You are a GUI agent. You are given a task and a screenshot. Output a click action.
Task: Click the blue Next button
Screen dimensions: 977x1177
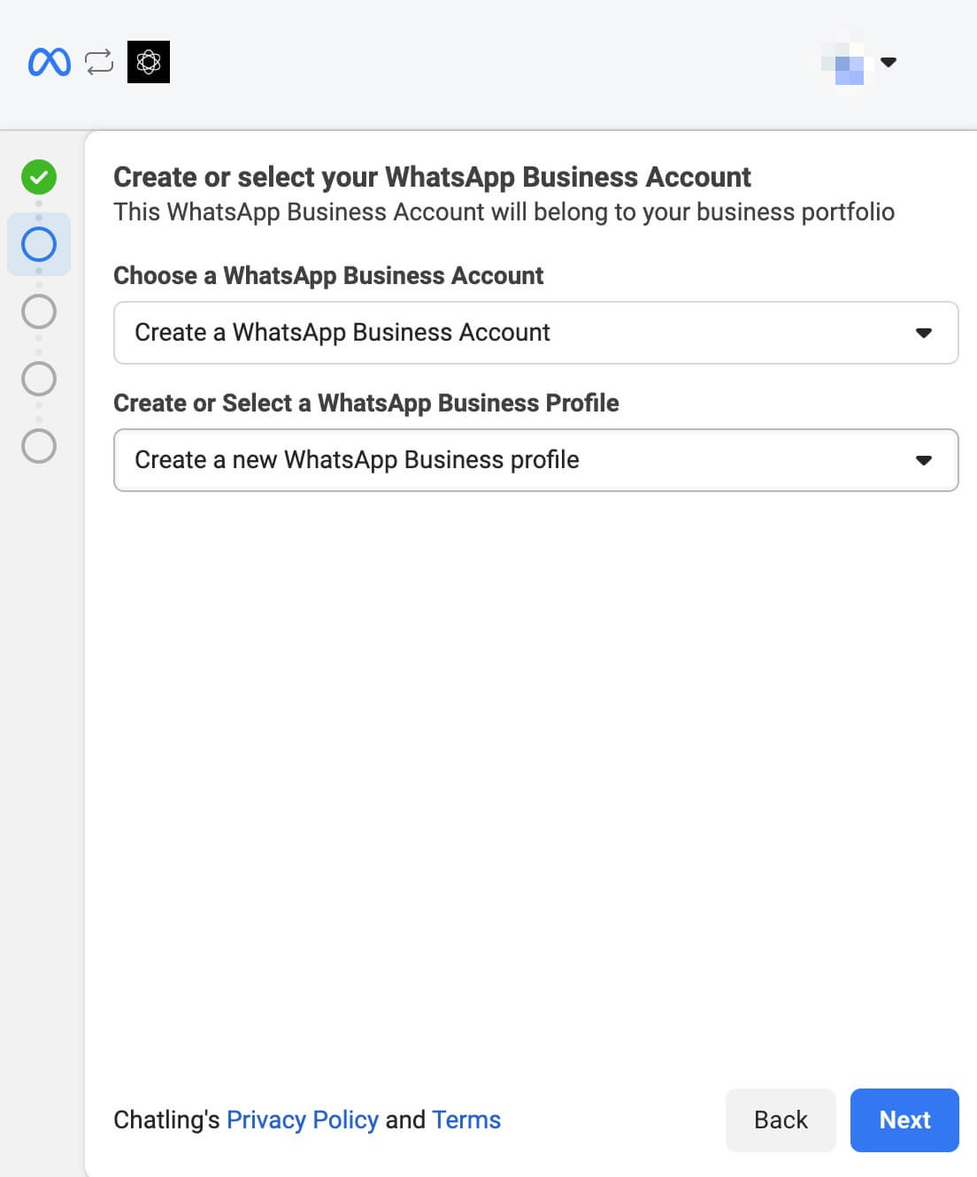pos(904,1120)
